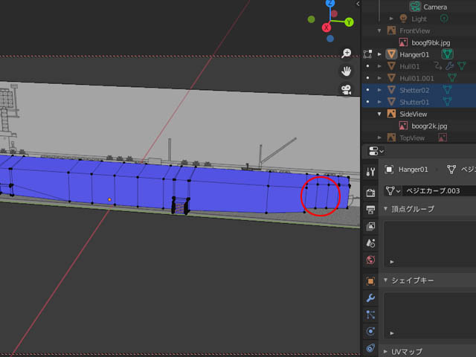The height and width of the screenshot is (357, 476).
Task: Collapse the シェイプキー panel
Action: pyautogui.click(x=385, y=280)
